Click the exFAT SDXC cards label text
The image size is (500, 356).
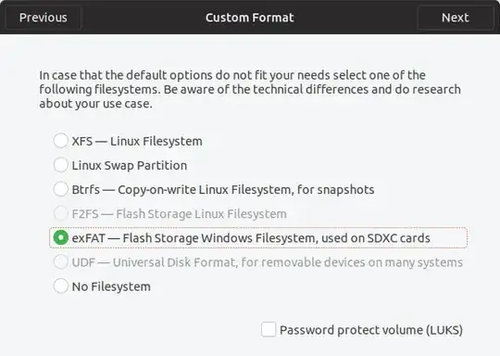click(x=251, y=238)
